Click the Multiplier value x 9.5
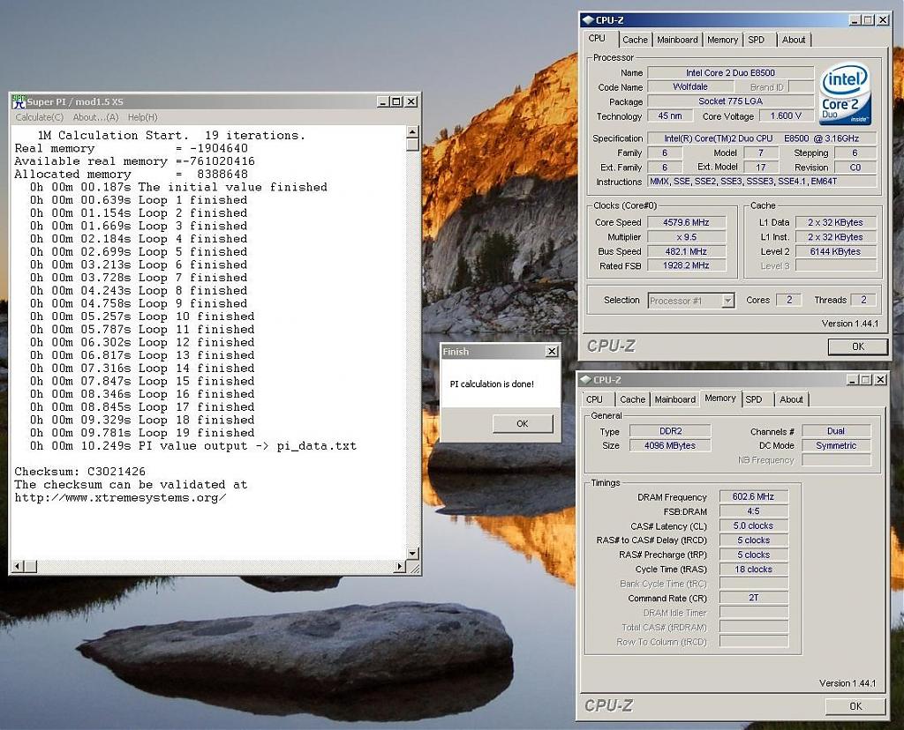 (686, 237)
